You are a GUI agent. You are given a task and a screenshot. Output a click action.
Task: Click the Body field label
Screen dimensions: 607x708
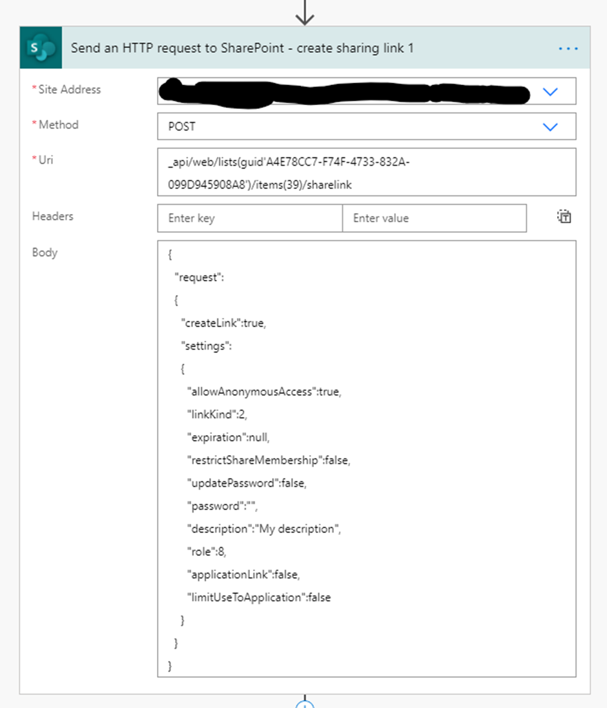pos(45,252)
